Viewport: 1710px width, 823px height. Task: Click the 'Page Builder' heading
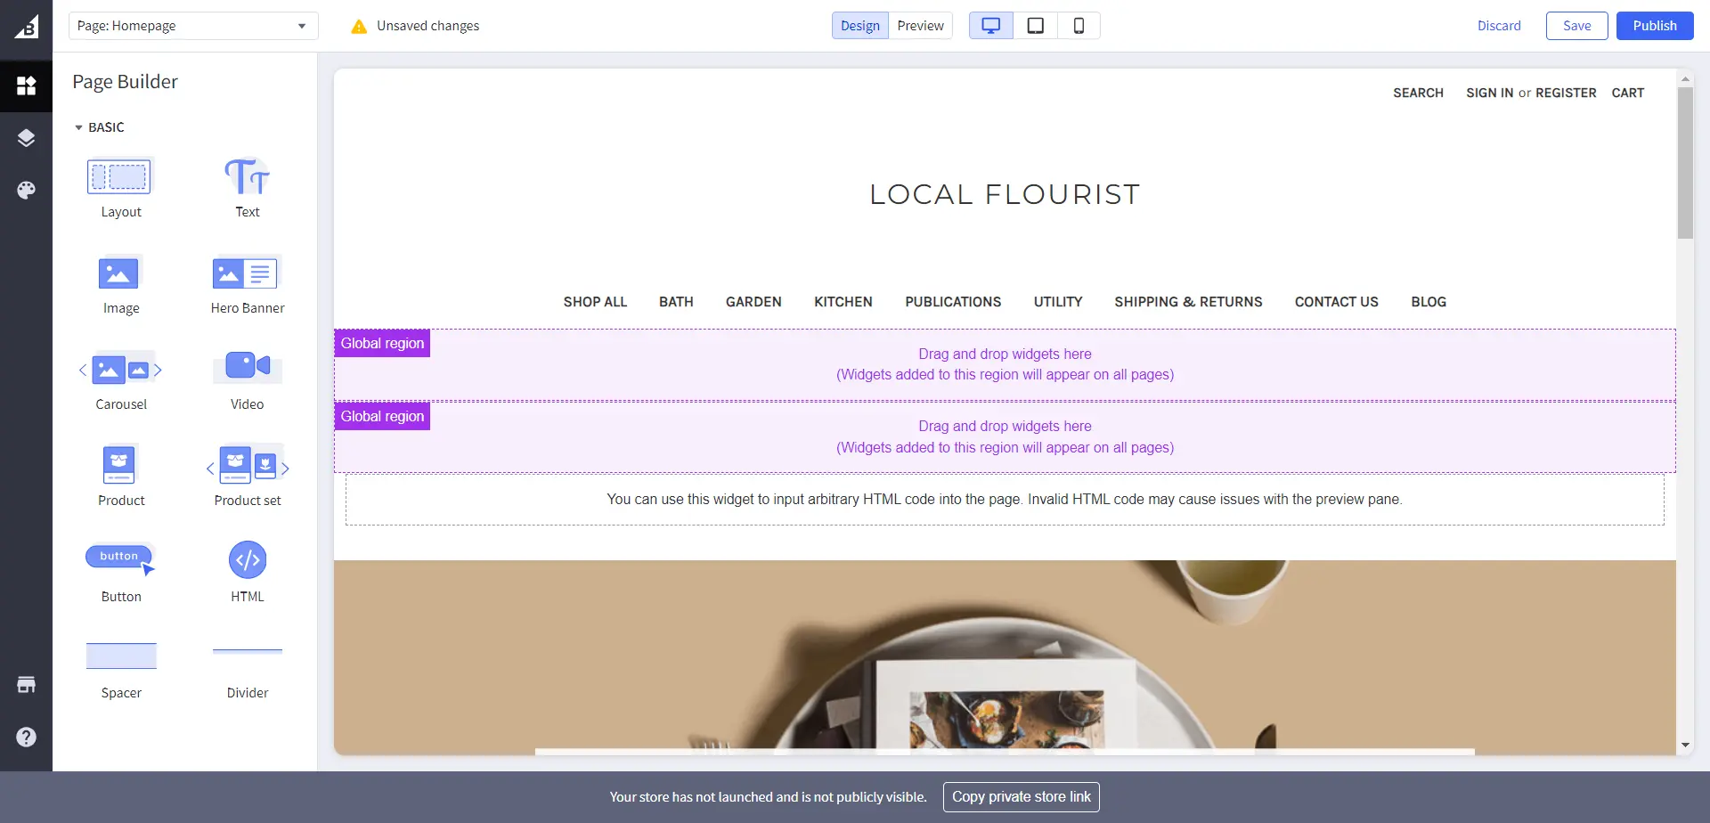coord(125,82)
